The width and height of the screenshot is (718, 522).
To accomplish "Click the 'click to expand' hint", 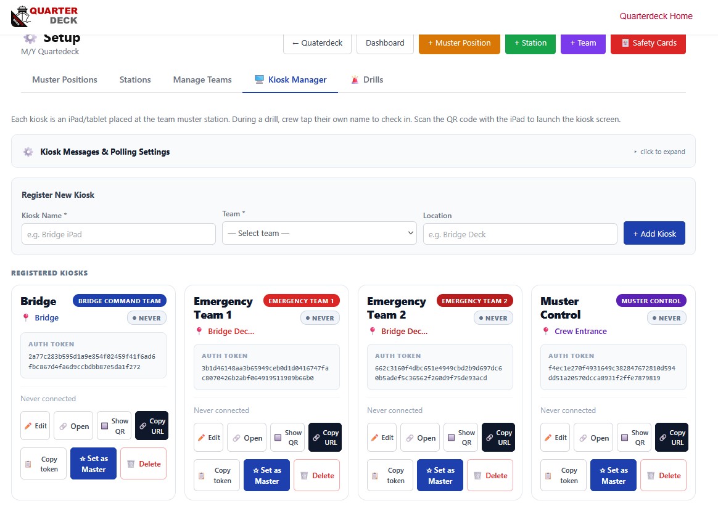I will (659, 152).
